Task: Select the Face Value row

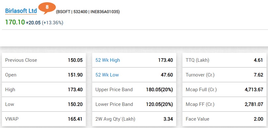Action: click(224, 119)
